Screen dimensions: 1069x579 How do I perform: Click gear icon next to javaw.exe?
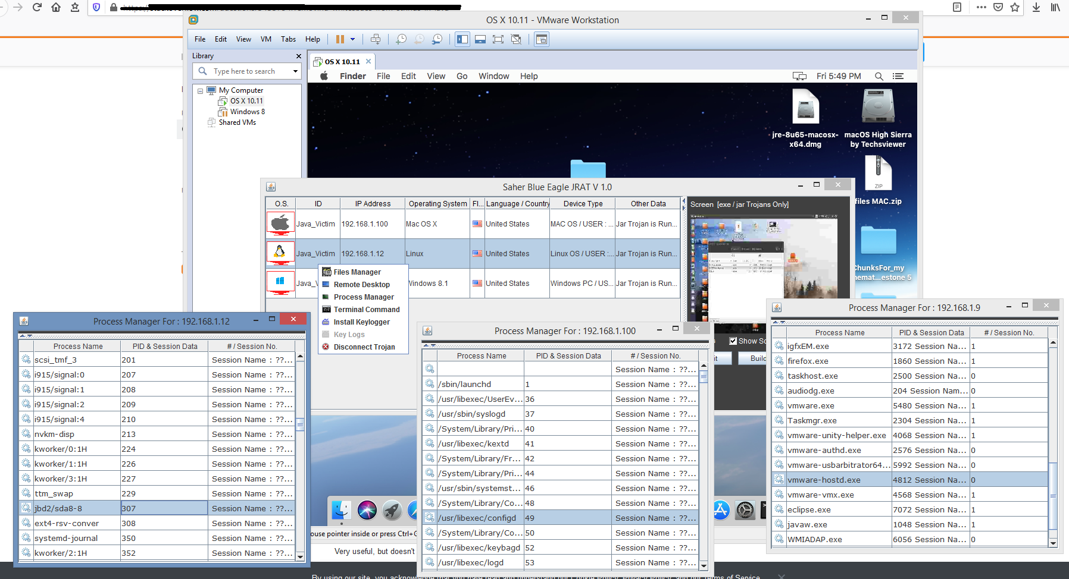click(779, 524)
